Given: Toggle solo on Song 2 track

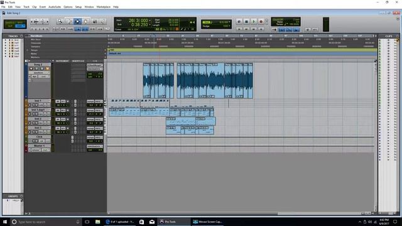Looking at the screenshot, I should point(42,68).
